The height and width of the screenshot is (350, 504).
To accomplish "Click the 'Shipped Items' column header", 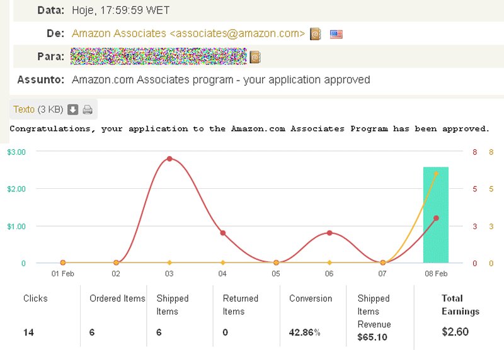I will [x=172, y=305].
